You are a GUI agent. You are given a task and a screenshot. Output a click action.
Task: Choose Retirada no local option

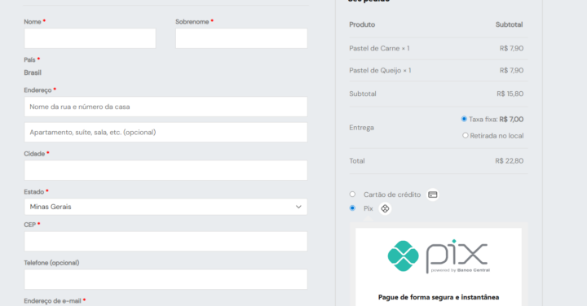pyautogui.click(x=466, y=136)
